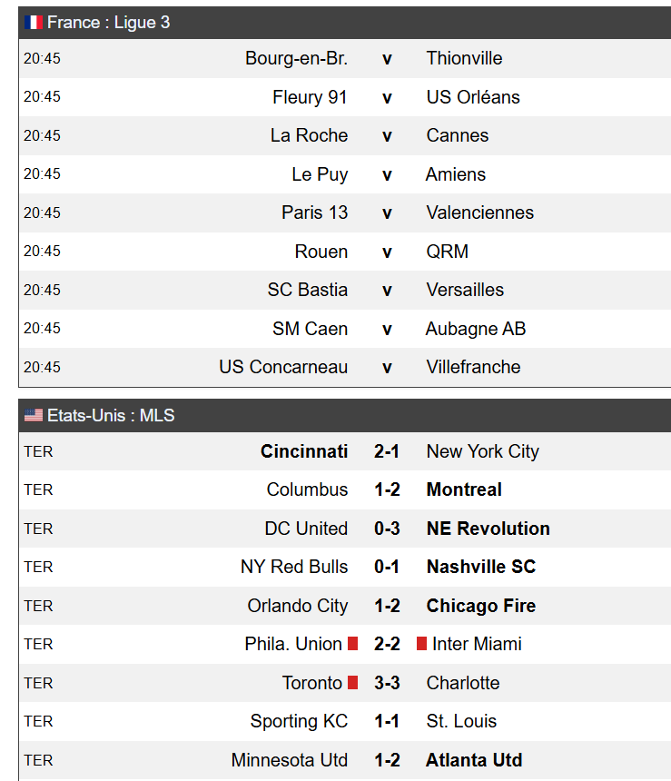
Task: Click the SC Bastia team name
Action: 308,290
